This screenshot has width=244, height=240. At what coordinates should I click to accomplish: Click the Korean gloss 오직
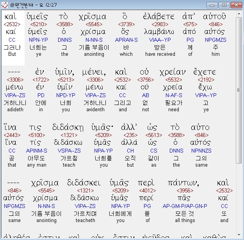130,158
